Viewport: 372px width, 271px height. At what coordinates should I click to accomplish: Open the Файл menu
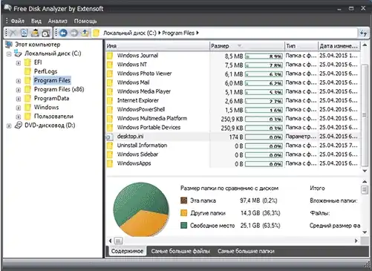(x=17, y=21)
